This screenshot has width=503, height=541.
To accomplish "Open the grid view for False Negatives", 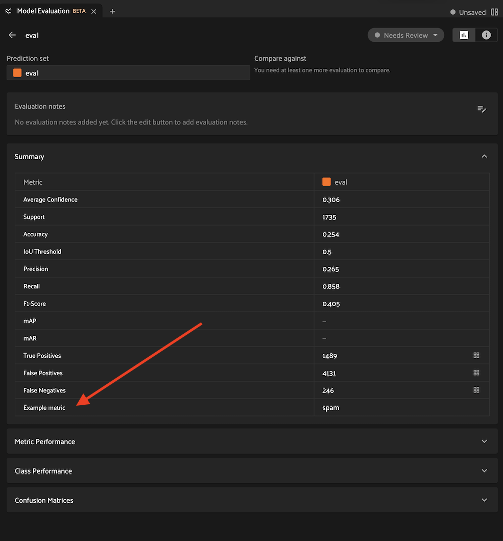I will pos(476,390).
